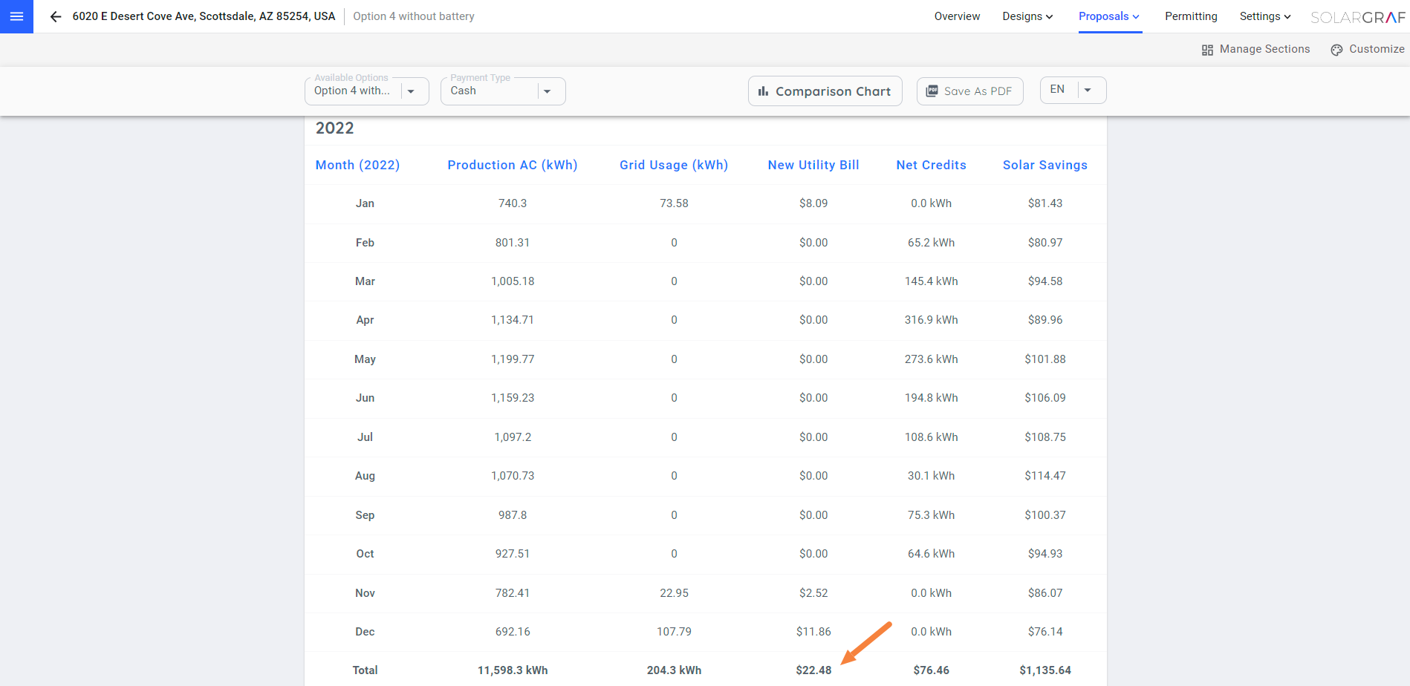Open the Proposals menu
Screen dimensions: 1410x686
pos(1108,16)
